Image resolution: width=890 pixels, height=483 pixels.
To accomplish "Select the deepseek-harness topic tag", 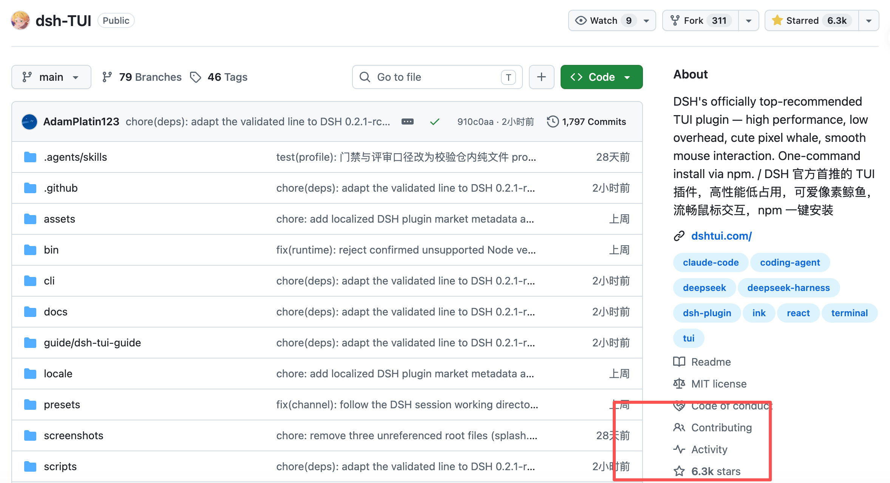I will coord(788,288).
